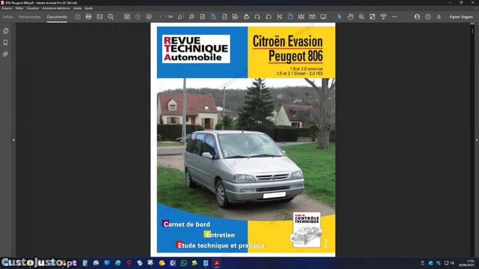479x269 pixels.
Task: Click the Print icon in the toolbar
Action: tap(89, 17)
